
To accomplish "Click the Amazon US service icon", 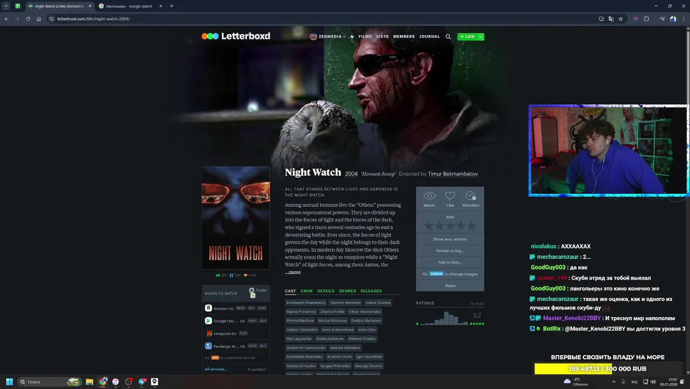I will (x=208, y=308).
